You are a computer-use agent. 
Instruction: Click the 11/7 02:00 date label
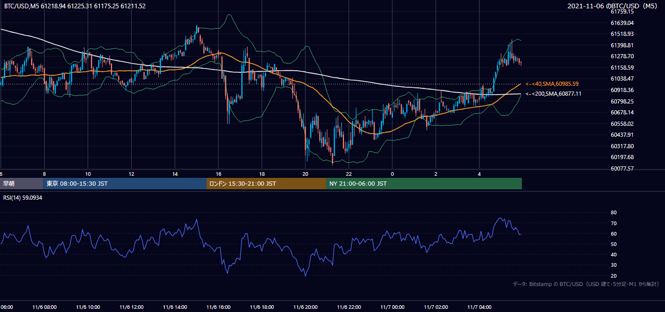[436, 307]
